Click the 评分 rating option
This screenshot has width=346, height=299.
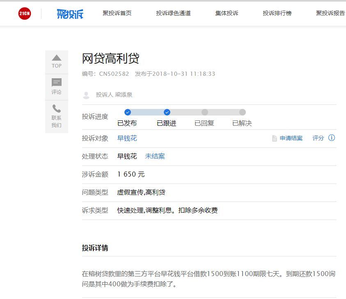[x=318, y=138]
